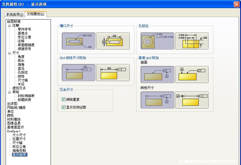Select 材料属性 tree item
Image resolution: width=241 pixels, height=165 pixels.
click(14, 119)
